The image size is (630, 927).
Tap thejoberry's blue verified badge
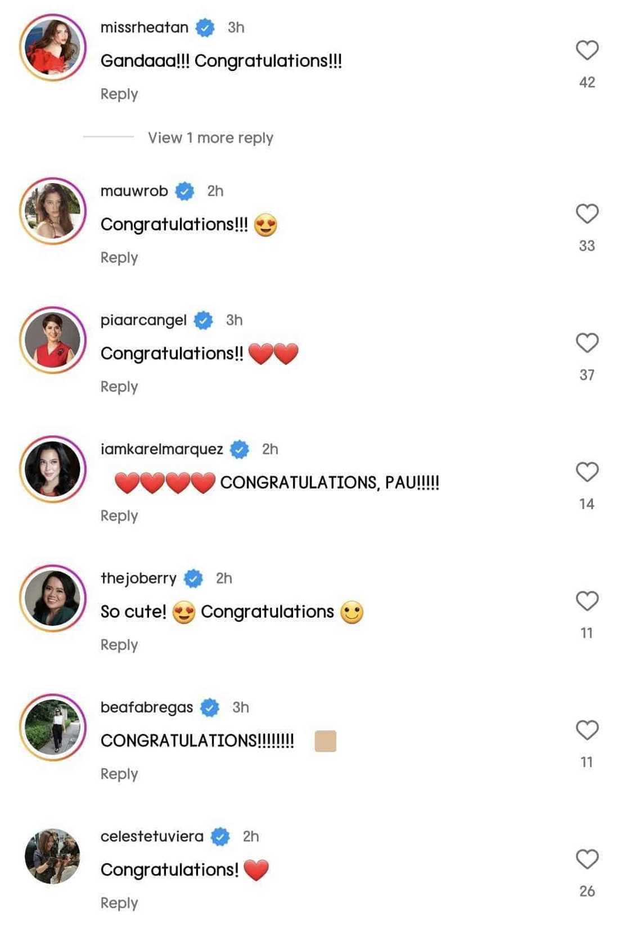point(193,578)
